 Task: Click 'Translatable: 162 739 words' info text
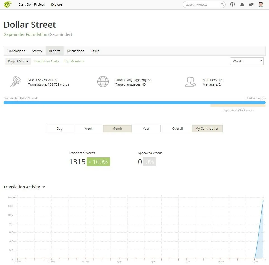(48, 84)
